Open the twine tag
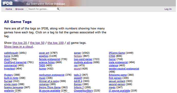 (7, 56)
